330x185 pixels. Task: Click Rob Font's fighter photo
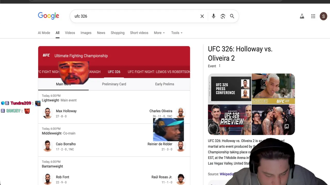(x=47, y=179)
